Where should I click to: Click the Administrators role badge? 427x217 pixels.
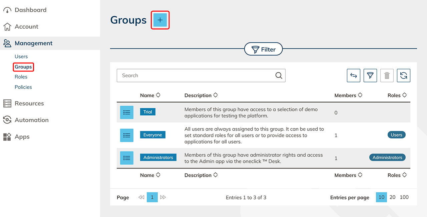(387, 158)
